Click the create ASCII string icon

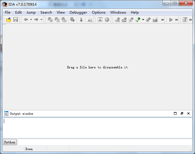click(x=131, y=20)
